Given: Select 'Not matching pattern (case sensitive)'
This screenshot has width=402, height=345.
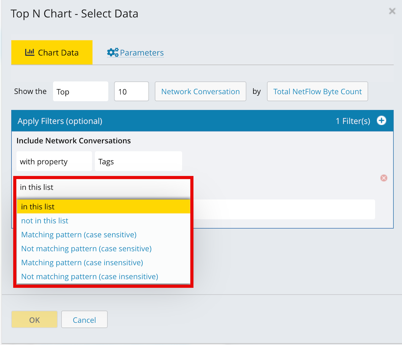Looking at the screenshot, I should 86,249.
